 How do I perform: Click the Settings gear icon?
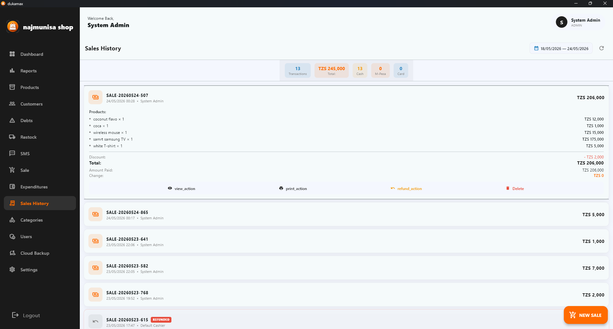[x=12, y=269]
